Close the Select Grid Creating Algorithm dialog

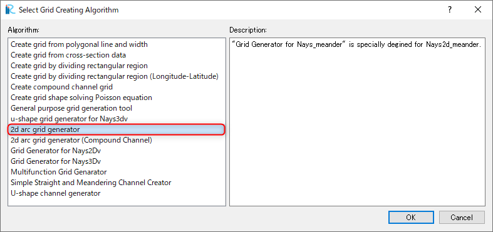click(478, 10)
